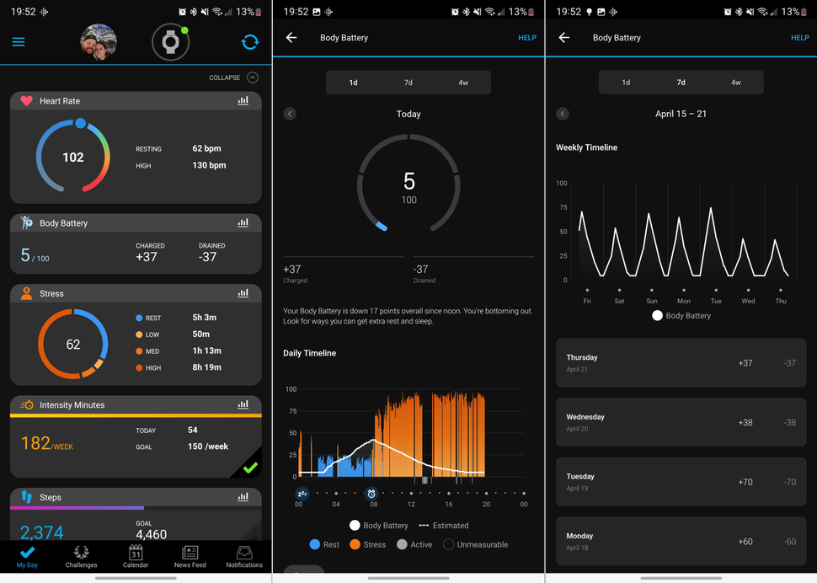Screen dimensions: 817x583
Task: Open the hamburger navigation menu
Action: (19, 41)
